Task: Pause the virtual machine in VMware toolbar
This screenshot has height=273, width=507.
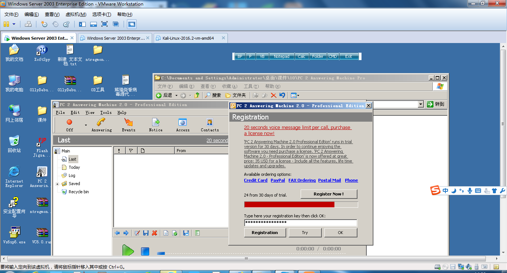Action: pyautogui.click(x=6, y=24)
